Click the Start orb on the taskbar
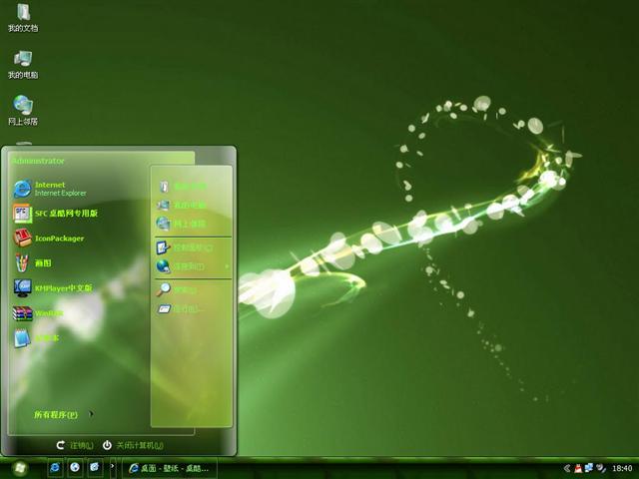This screenshot has width=639, height=479. 20,467
